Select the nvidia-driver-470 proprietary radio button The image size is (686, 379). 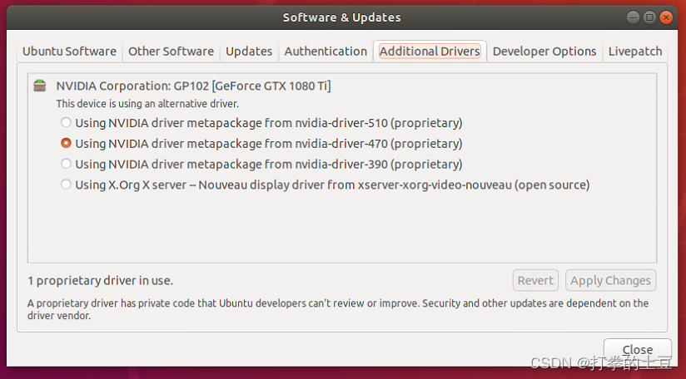tap(66, 143)
